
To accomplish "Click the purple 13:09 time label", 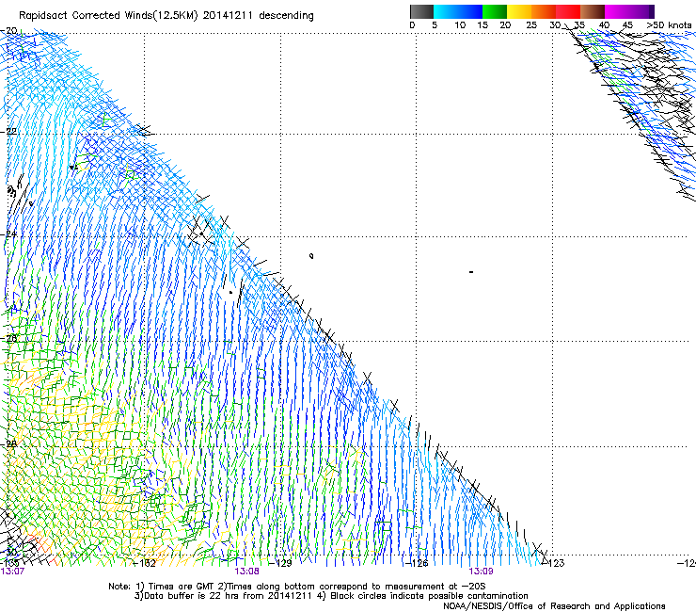I will (481, 572).
